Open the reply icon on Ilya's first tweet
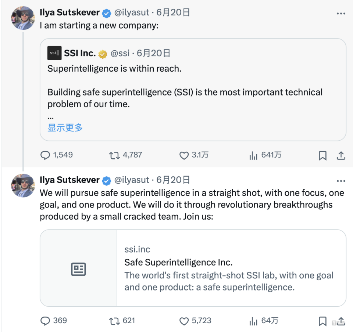Screen dimensions: 353x332 click(x=45, y=155)
